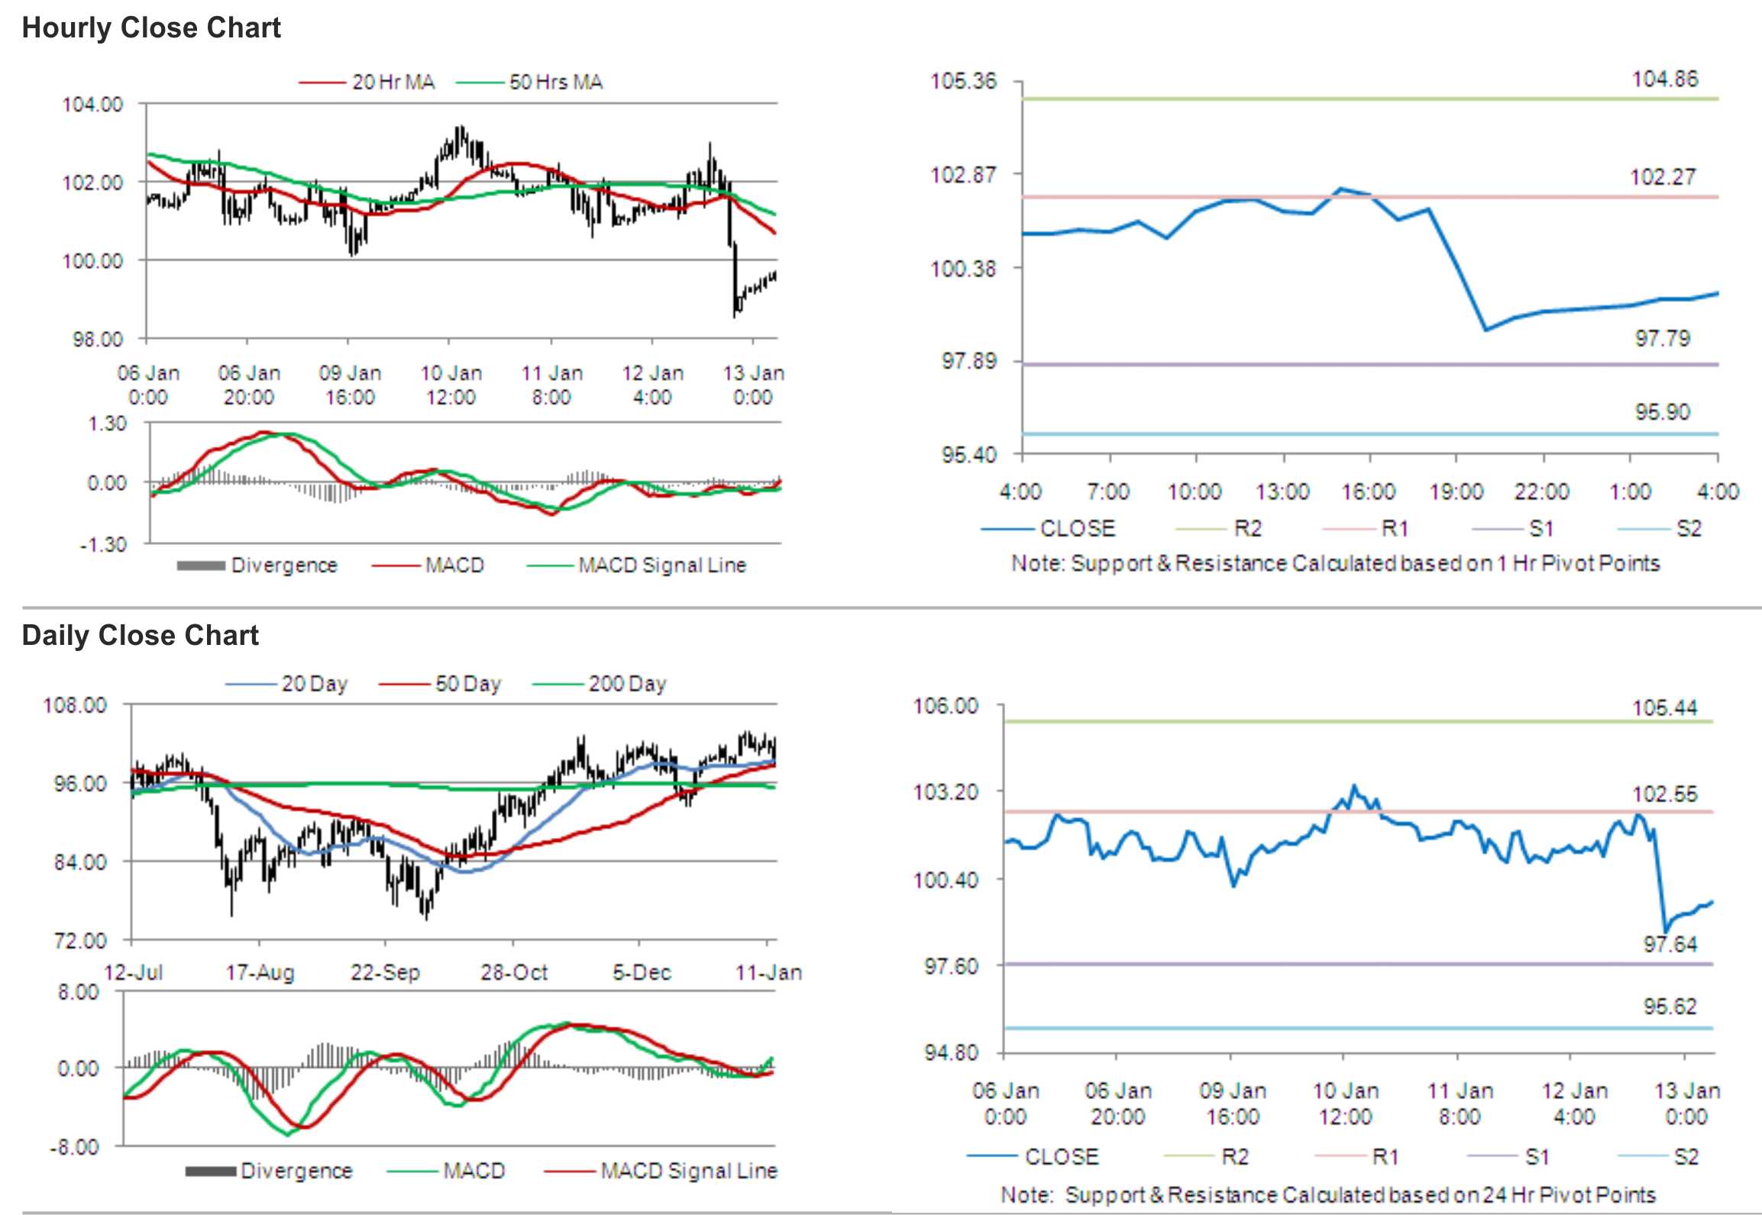This screenshot has width=1762, height=1215.
Task: Click the Divergence legend under the hourly MACD
Action: 283,565
